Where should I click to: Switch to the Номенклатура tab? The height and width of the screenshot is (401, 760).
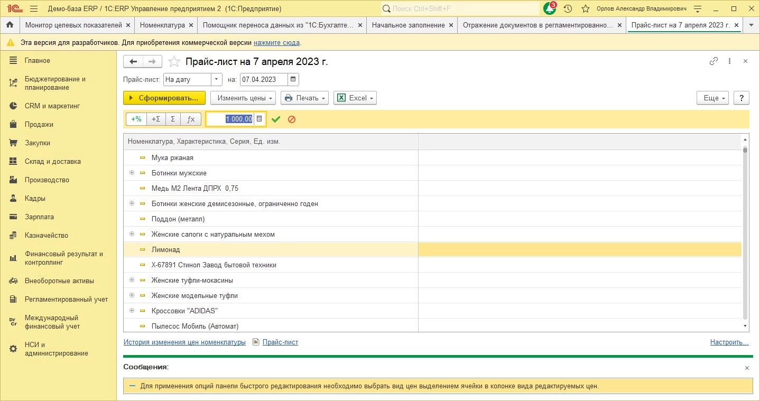(x=162, y=25)
